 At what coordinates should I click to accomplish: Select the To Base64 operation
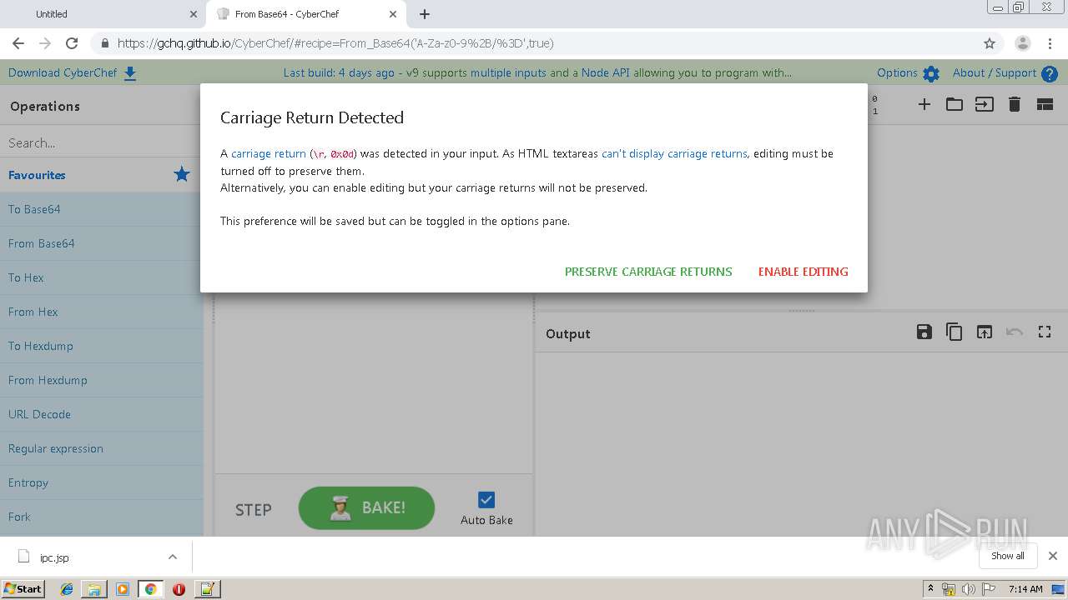tap(102, 209)
